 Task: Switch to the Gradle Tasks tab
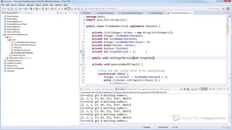click(x=135, y=89)
